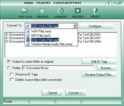
Task: Click the REMOVE toolbar label
Action: click(43, 17)
